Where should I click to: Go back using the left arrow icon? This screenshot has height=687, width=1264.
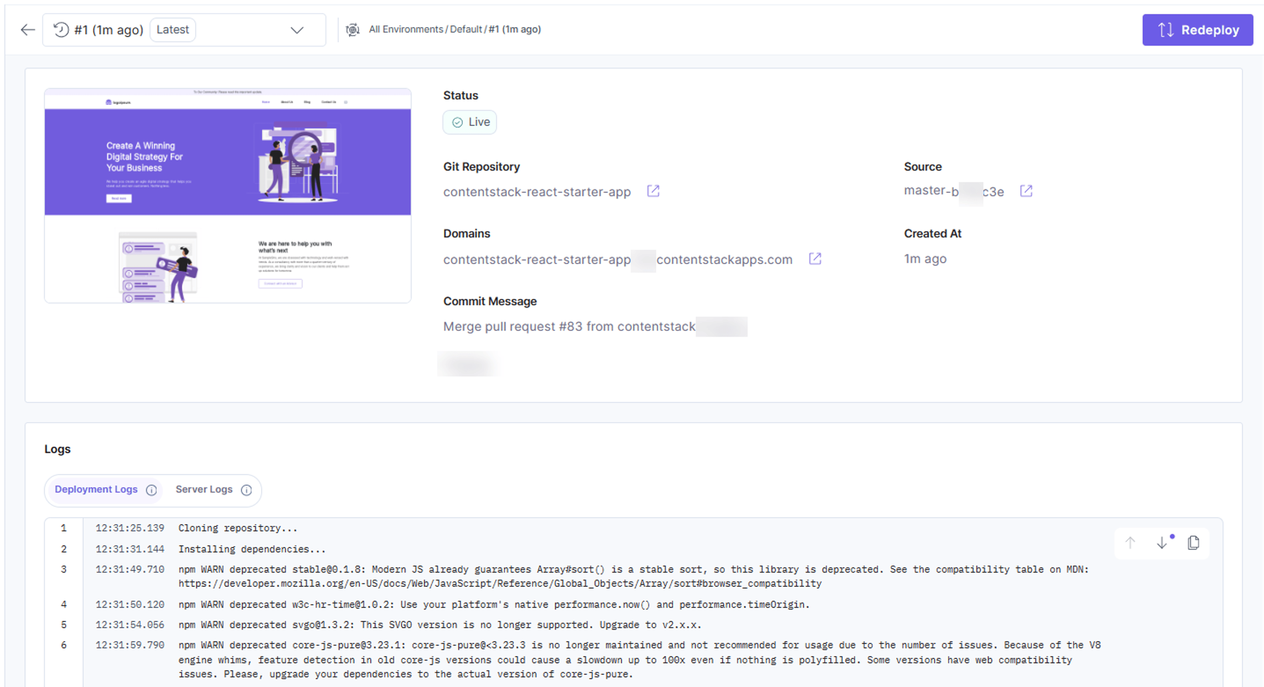tap(28, 30)
